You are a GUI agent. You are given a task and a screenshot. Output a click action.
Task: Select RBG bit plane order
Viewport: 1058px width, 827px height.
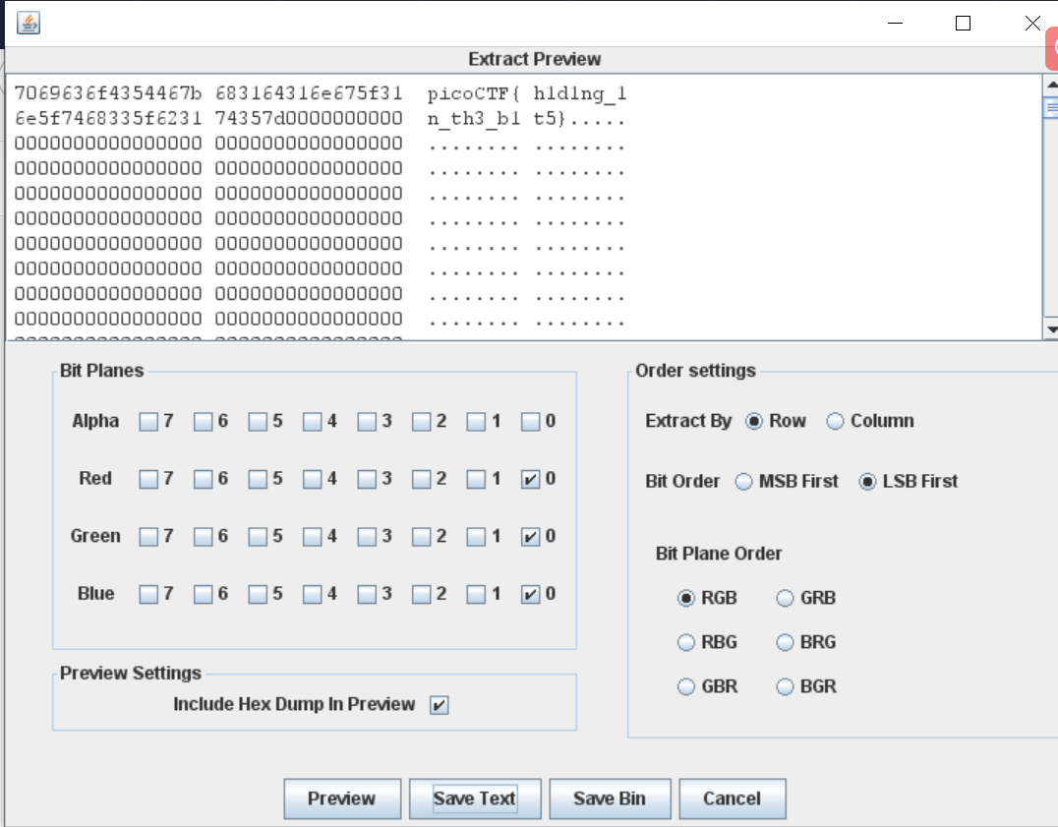(686, 642)
